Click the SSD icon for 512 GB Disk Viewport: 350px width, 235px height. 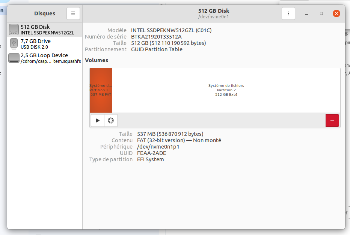(x=14, y=30)
